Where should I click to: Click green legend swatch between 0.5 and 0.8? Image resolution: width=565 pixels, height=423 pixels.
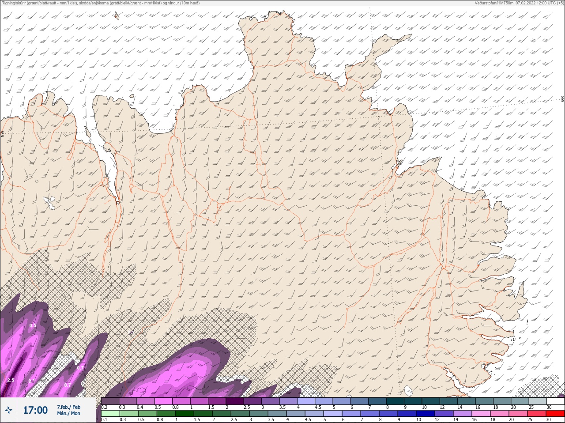coord(147,414)
